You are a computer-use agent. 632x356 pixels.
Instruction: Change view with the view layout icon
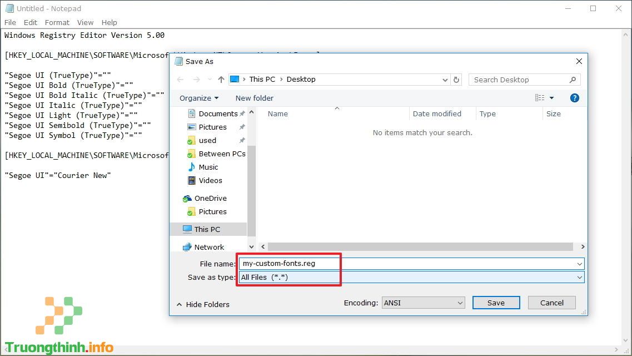[540, 97]
